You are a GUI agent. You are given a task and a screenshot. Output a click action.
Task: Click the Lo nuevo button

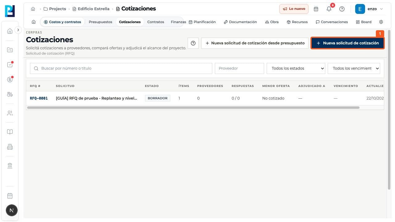[x=294, y=9]
